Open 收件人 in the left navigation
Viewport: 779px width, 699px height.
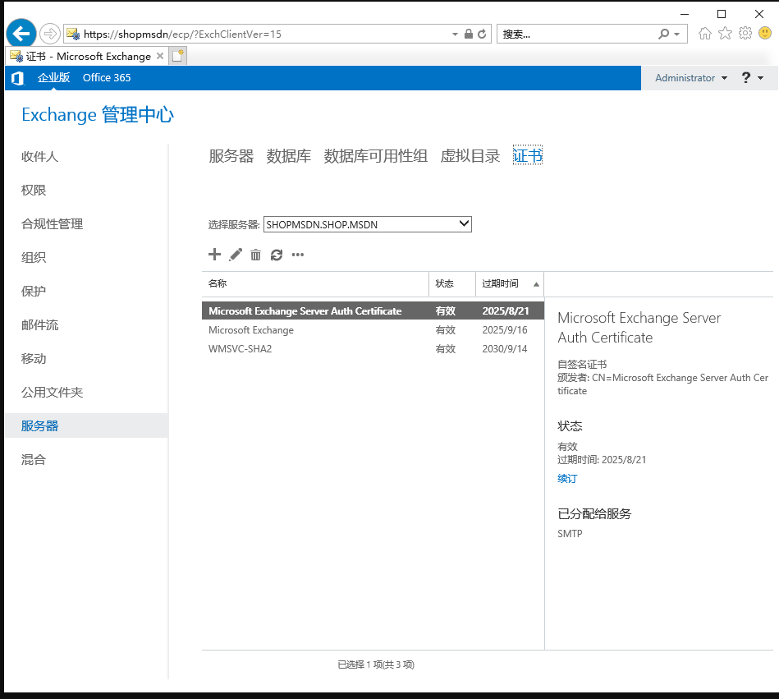[39, 157]
